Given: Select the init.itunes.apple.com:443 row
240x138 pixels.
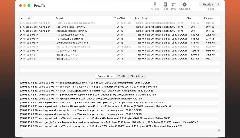Looking at the screenshot, I should (120, 35).
